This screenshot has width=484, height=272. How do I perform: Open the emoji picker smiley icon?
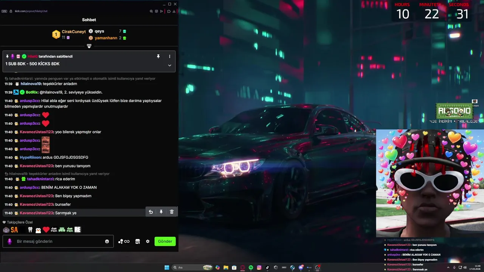tap(107, 241)
